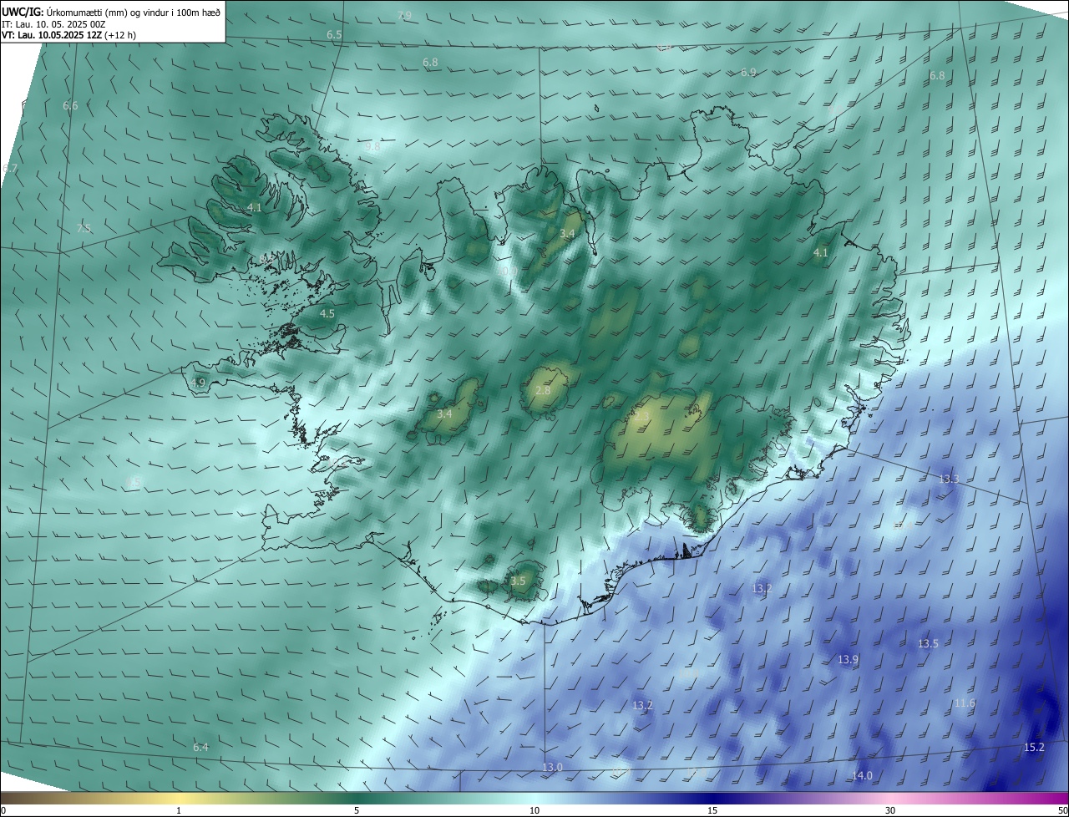This screenshot has width=1069, height=817.
Task: Click the 2.8 value on the central glacier
Action: [543, 391]
